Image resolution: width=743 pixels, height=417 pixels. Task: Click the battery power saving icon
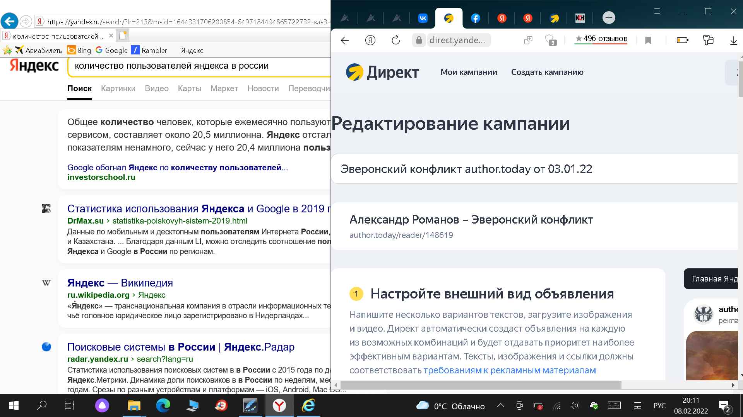tap(682, 40)
